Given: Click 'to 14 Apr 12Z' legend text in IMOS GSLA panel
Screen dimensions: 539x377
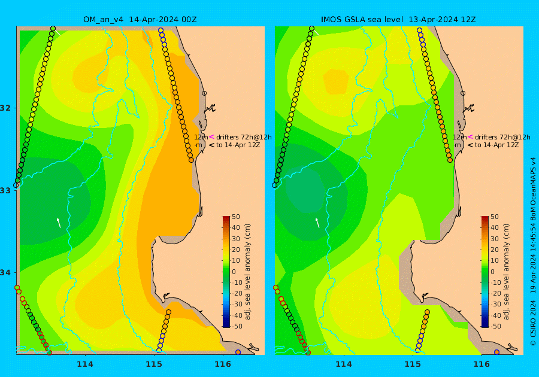Looking at the screenshot, I should [x=496, y=145].
